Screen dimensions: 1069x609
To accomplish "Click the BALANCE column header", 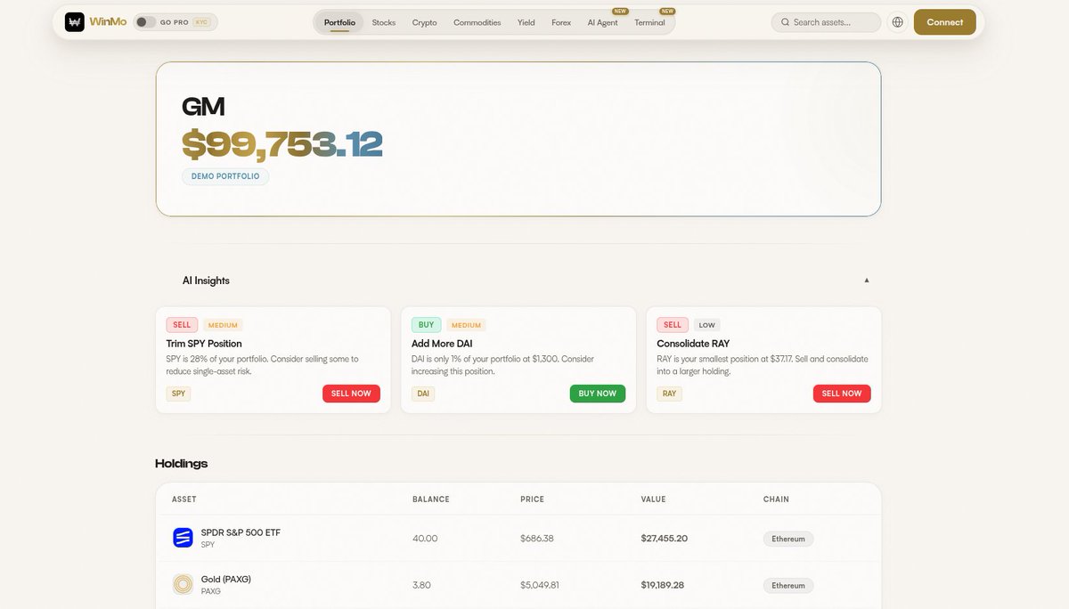I will 431,499.
